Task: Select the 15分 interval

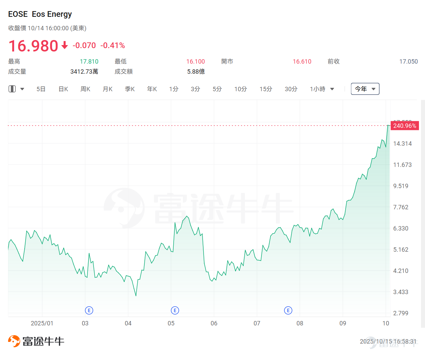Action: tap(266, 89)
